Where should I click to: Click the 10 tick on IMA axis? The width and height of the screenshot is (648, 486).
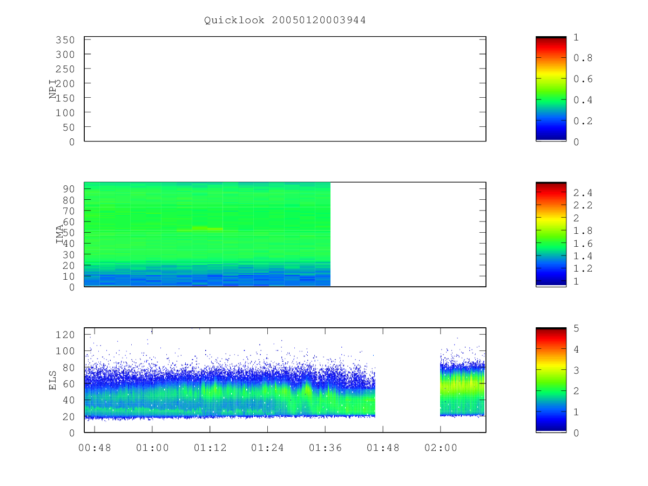coord(69,276)
